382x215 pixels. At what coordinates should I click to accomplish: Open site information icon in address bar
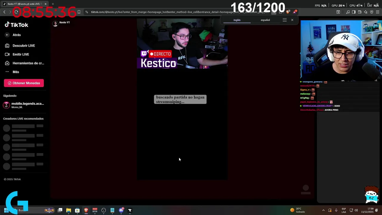click(87, 12)
